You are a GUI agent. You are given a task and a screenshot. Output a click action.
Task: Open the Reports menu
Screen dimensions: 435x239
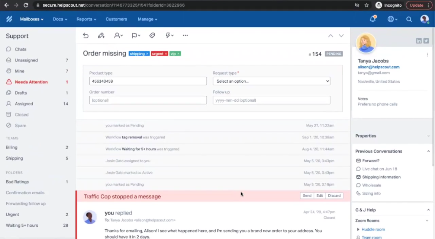click(86, 19)
